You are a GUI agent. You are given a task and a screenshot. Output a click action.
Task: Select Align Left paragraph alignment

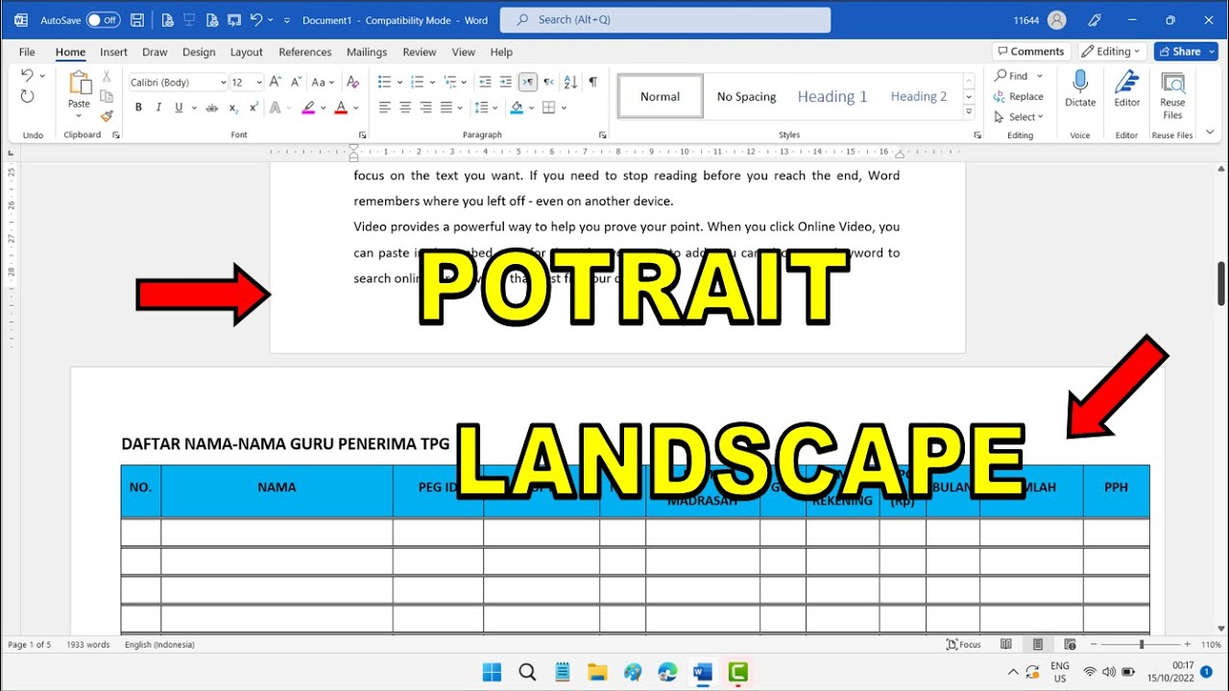[385, 107]
